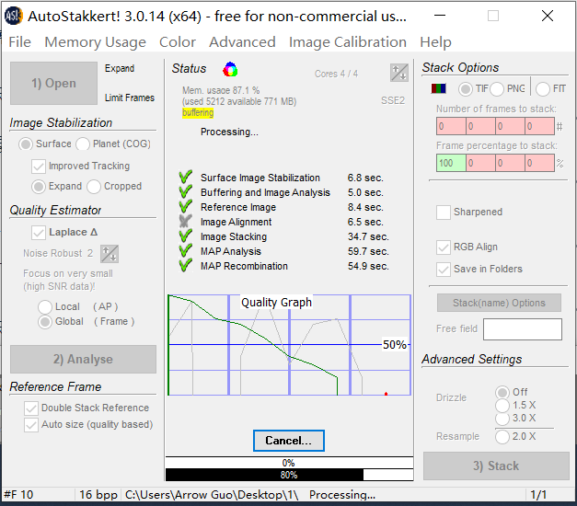Click the RGB color wheel icon beside Status
This screenshot has height=506, width=577.
230,69
